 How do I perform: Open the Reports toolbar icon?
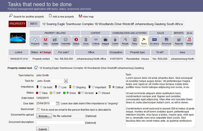click(179, 41)
